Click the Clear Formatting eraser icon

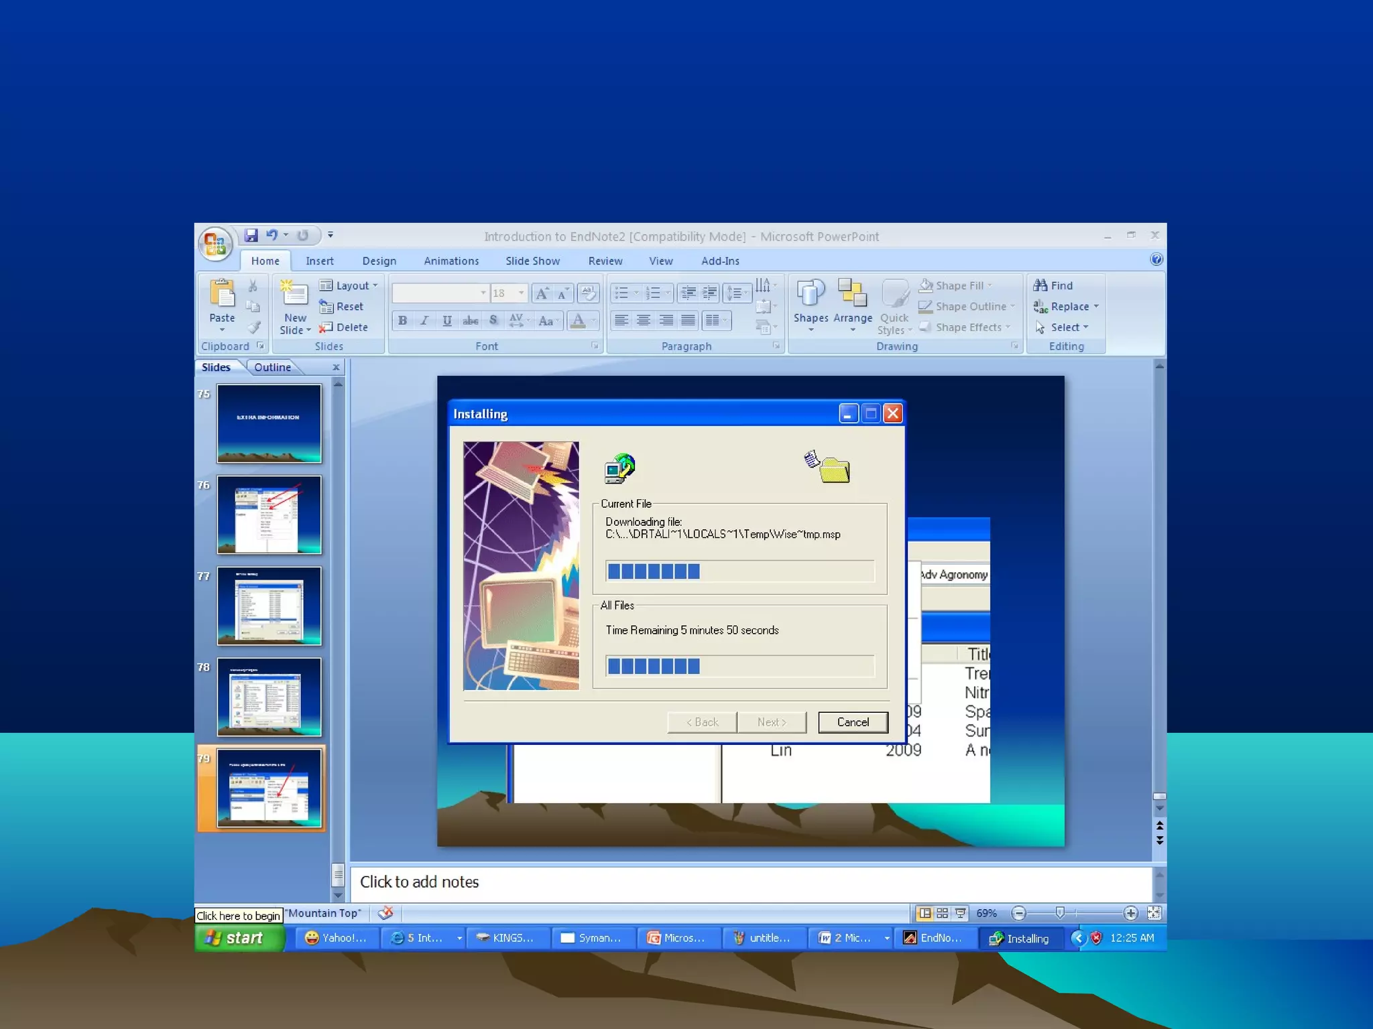pos(587,293)
